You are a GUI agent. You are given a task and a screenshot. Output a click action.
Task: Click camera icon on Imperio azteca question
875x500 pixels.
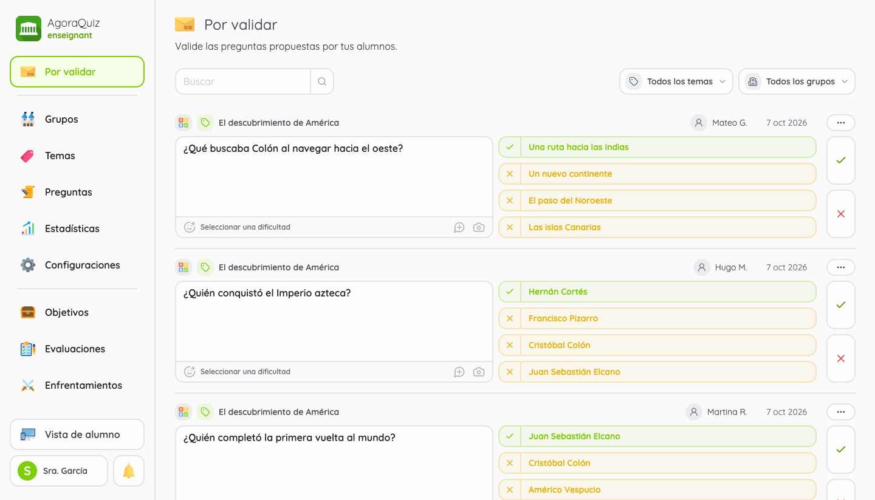[479, 372]
